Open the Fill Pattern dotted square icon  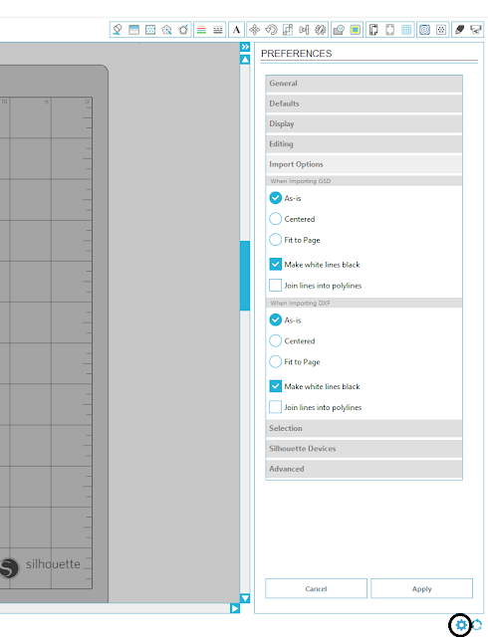[150, 30]
